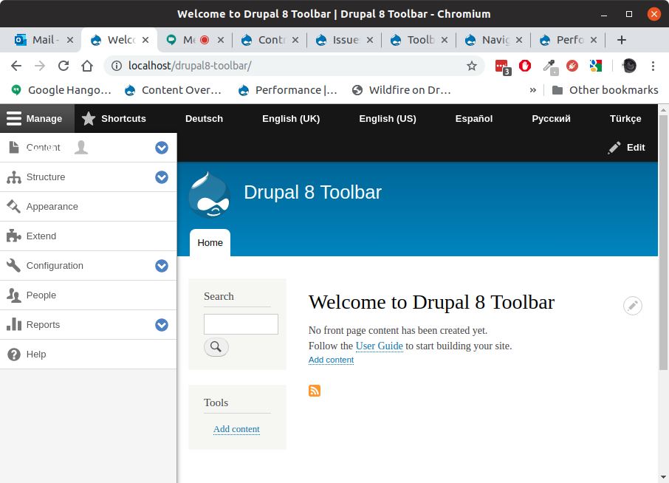Click the Reports bar-chart icon
669x483 pixels.
tap(15, 325)
